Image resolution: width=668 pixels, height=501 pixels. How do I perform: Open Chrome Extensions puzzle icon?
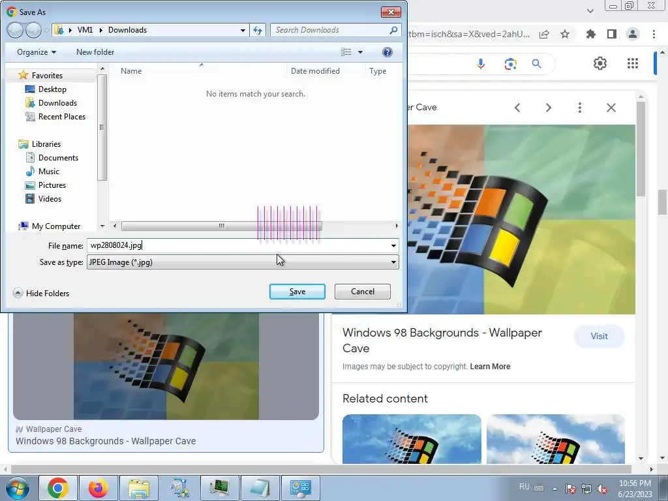[590, 34]
